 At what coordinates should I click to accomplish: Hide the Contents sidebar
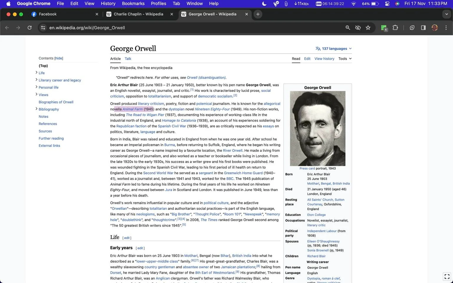click(x=58, y=58)
